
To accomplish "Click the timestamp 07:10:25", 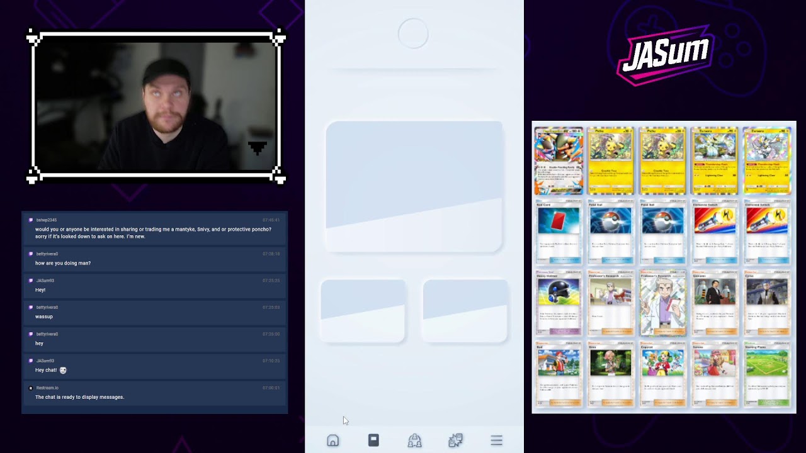I will pyautogui.click(x=271, y=361).
